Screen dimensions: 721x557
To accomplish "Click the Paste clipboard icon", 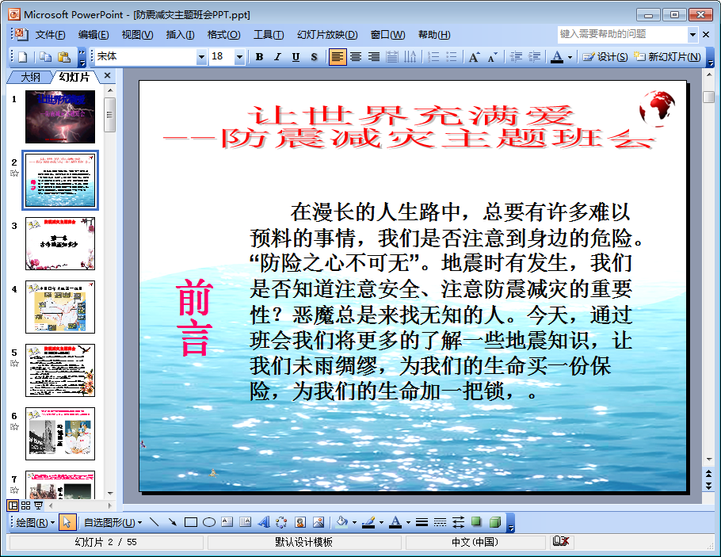I will point(64,57).
